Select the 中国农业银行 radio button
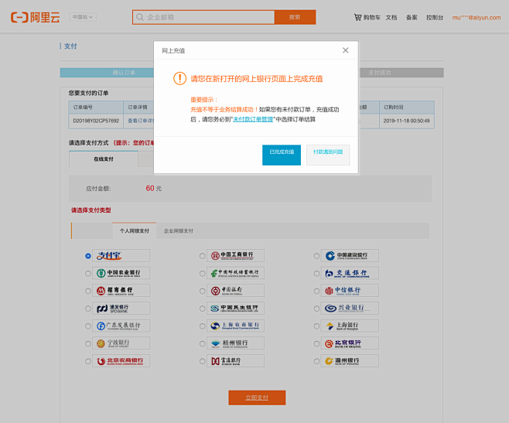The height and width of the screenshot is (423, 509). (88, 274)
